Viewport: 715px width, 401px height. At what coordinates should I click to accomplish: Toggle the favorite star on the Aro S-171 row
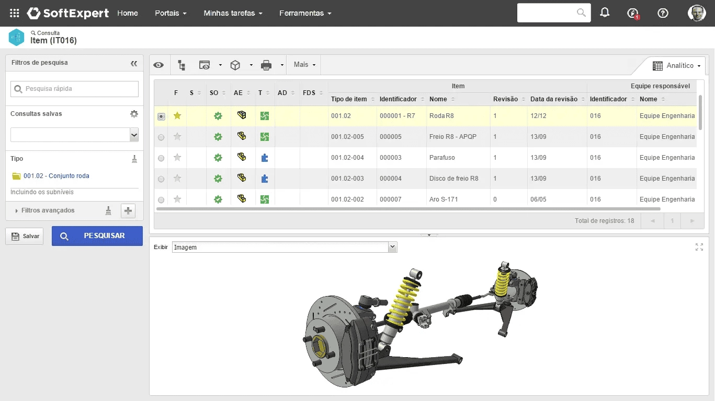[177, 199]
